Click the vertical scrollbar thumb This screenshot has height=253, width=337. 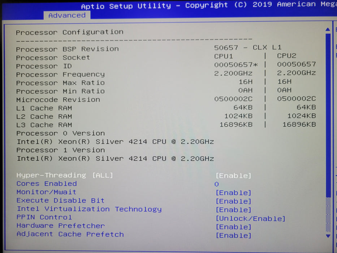tap(328, 115)
